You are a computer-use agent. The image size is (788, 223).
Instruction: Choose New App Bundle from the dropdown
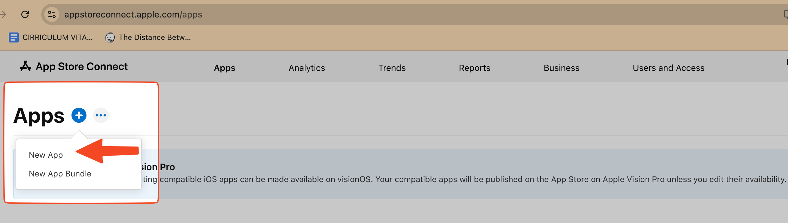[x=60, y=174]
